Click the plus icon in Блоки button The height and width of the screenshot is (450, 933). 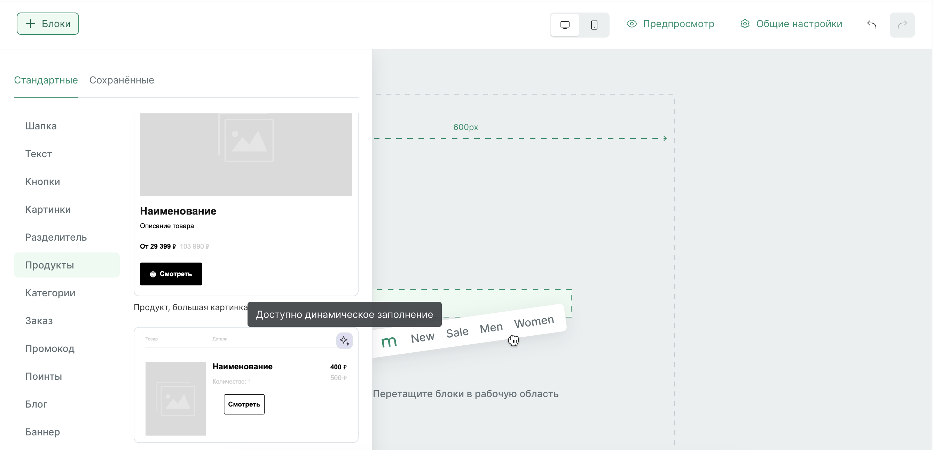pos(31,24)
